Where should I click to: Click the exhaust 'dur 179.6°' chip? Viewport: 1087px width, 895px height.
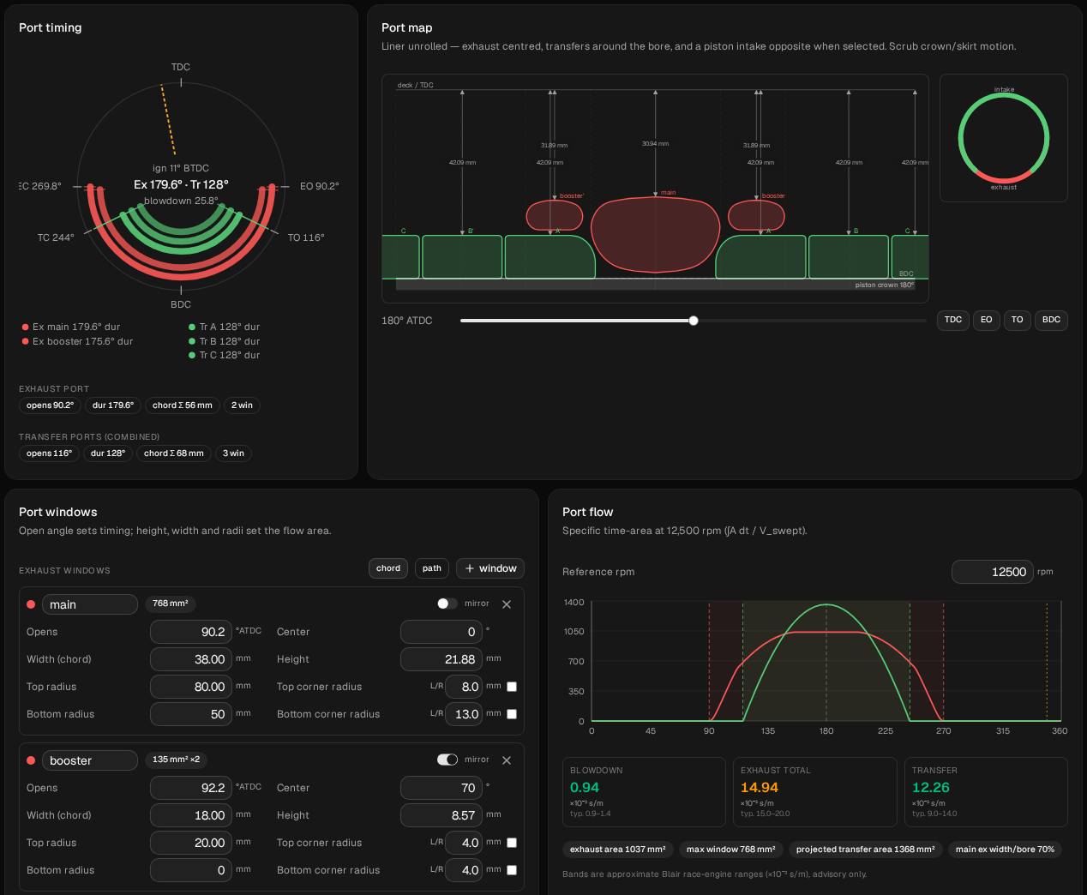tap(113, 405)
